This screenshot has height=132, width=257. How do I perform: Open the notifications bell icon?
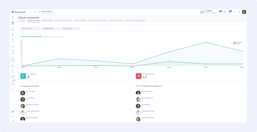pos(229,12)
